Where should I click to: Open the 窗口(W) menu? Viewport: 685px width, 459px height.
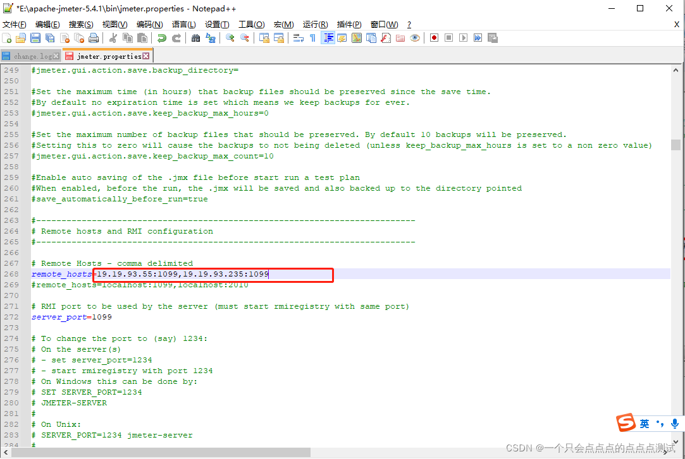384,25
